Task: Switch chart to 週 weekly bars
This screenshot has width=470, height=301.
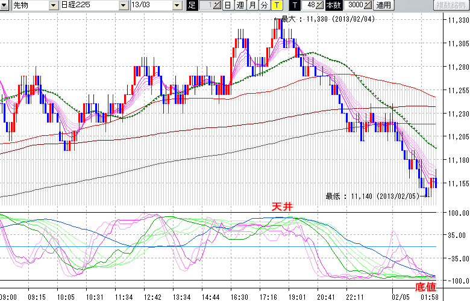Action: (x=240, y=5)
